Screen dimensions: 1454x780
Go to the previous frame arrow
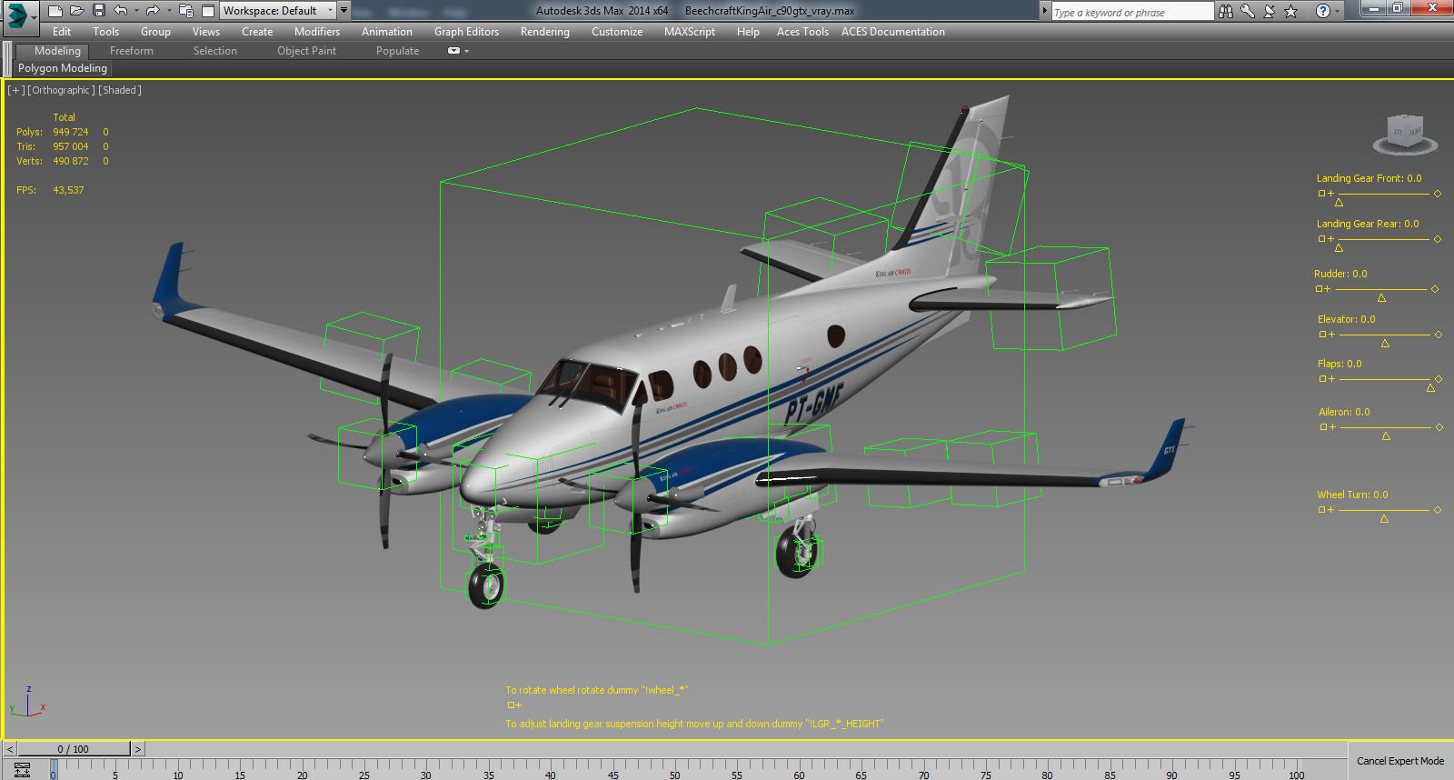point(10,749)
